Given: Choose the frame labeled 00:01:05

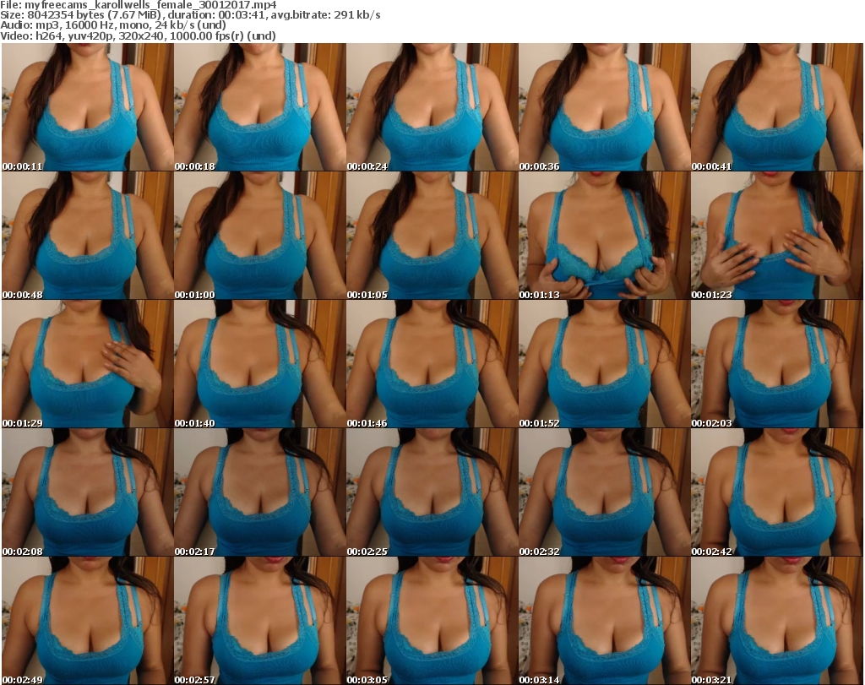Looking at the screenshot, I should (x=432, y=236).
